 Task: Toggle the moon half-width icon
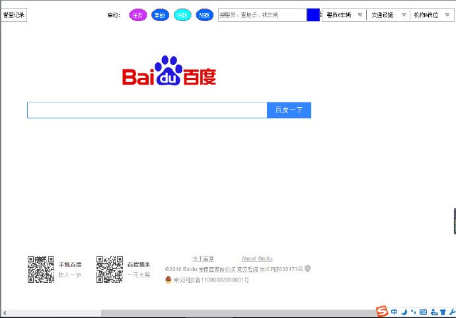[404, 312]
